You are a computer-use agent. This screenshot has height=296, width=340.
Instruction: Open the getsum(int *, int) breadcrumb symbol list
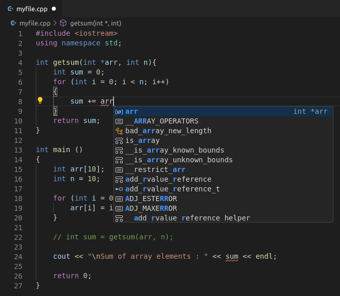click(x=95, y=23)
